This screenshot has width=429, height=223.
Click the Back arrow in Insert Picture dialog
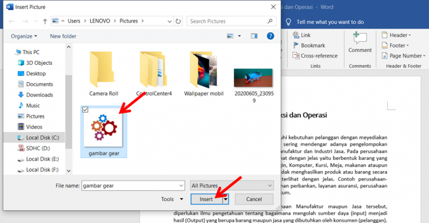12,21
